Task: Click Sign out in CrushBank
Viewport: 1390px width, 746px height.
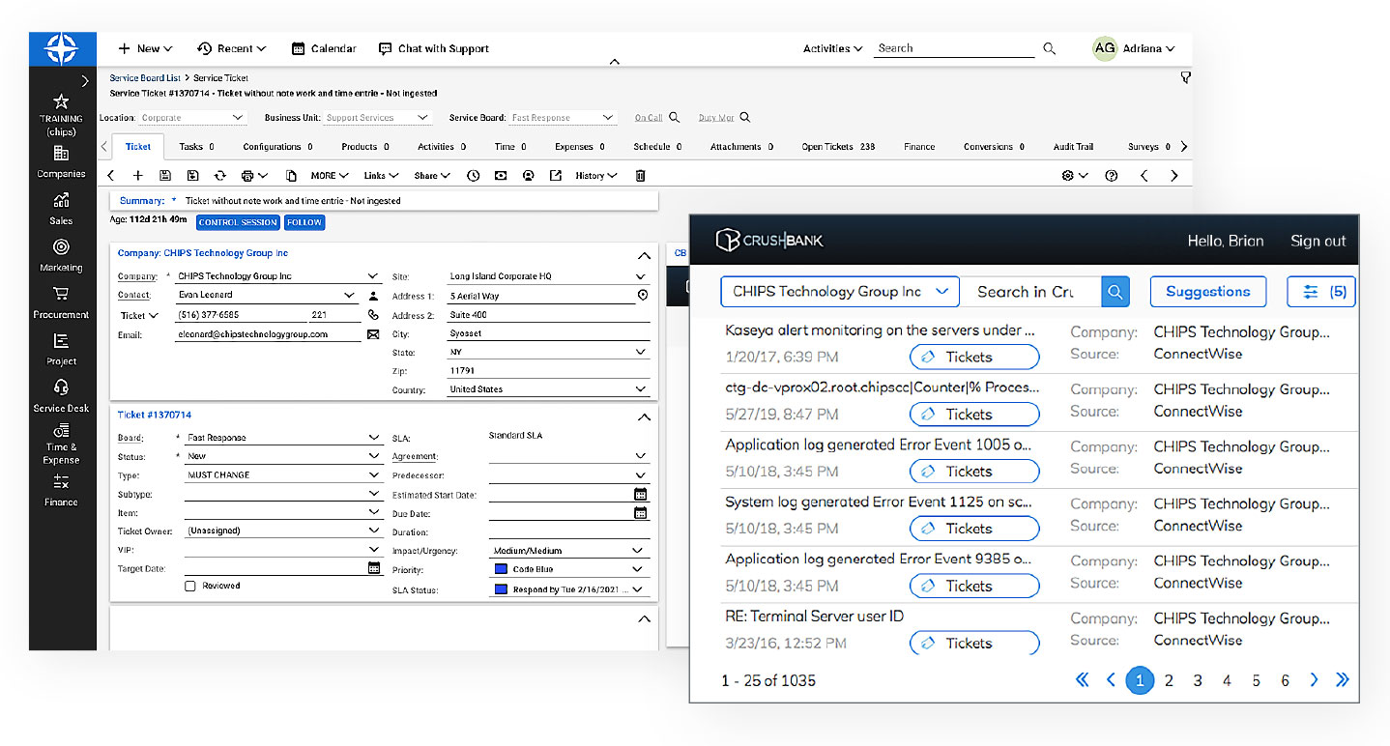Action: 1318,241
